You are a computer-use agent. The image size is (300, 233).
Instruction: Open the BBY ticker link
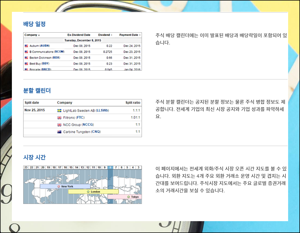45,64
